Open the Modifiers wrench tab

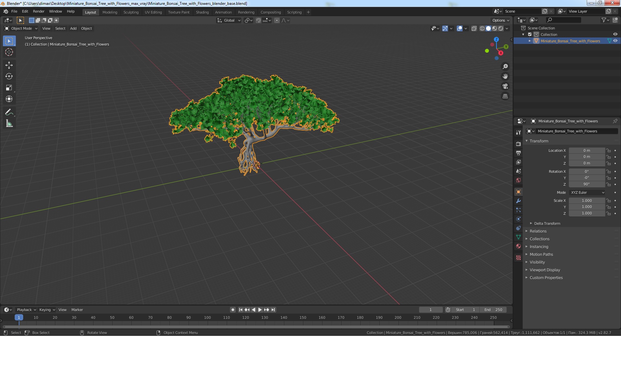(518, 201)
